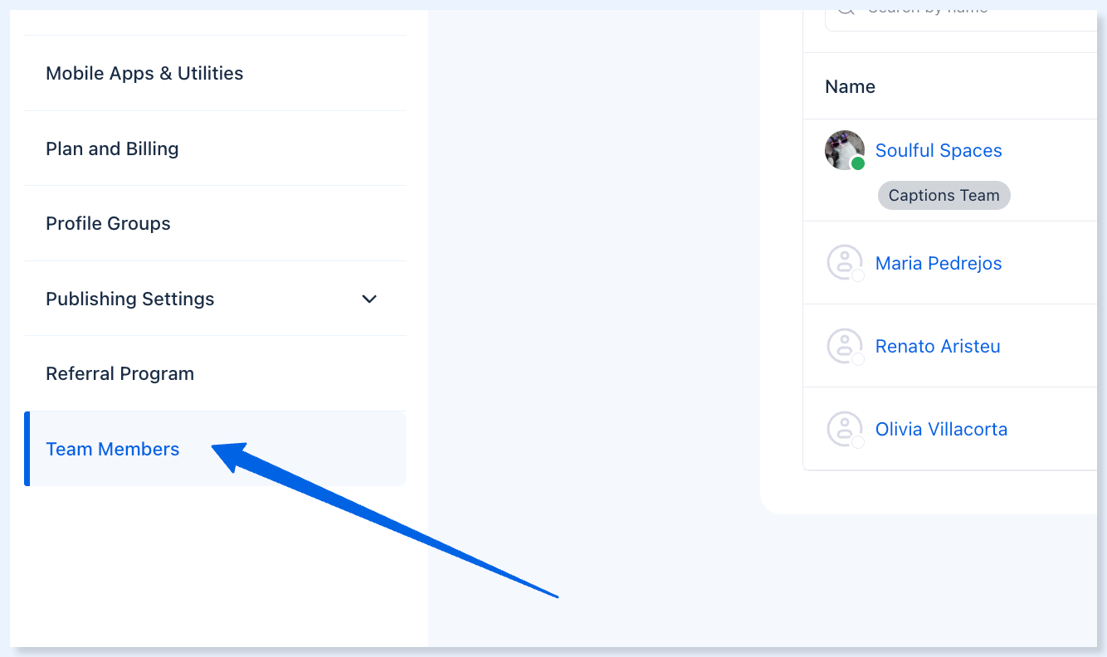The height and width of the screenshot is (657, 1107).
Task: Click the Name column header
Action: coord(850,86)
